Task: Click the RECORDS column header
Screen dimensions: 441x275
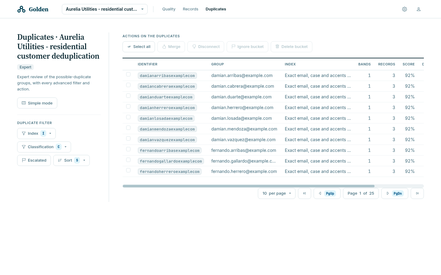Action: (x=386, y=64)
